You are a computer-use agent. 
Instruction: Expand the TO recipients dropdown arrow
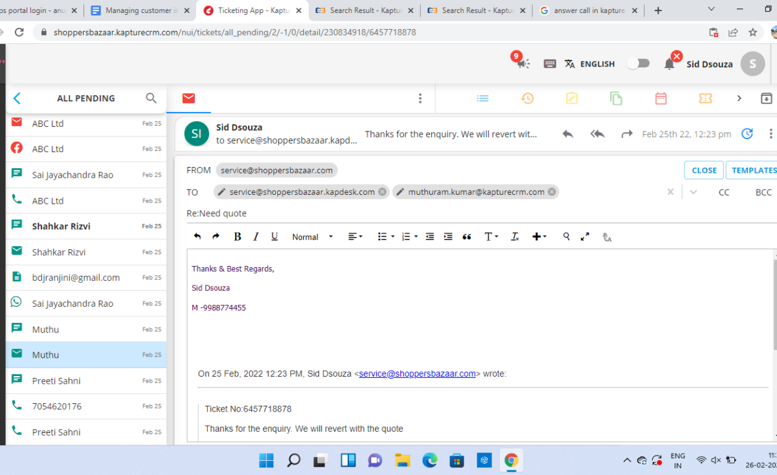(x=693, y=192)
